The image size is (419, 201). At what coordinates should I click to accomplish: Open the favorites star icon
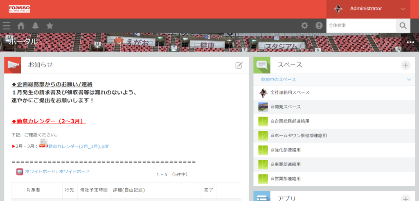coord(50,26)
